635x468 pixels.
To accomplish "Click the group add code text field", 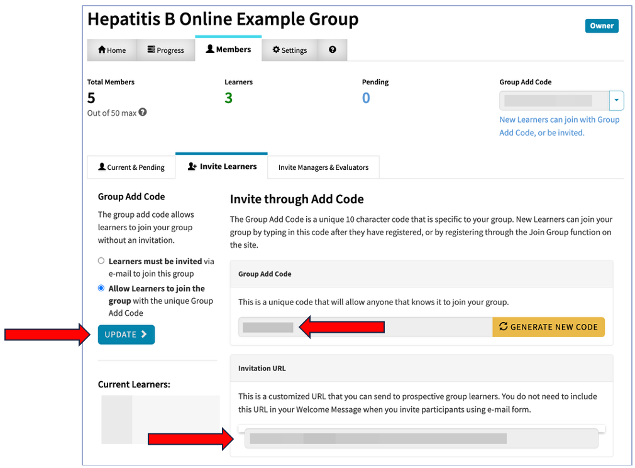I will (365, 327).
